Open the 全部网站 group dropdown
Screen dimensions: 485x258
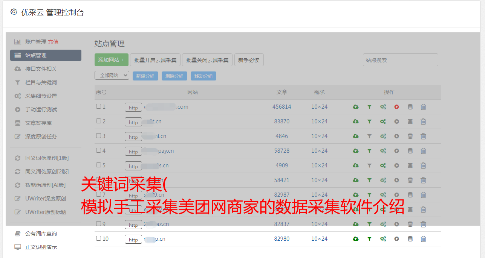pyautogui.click(x=112, y=76)
